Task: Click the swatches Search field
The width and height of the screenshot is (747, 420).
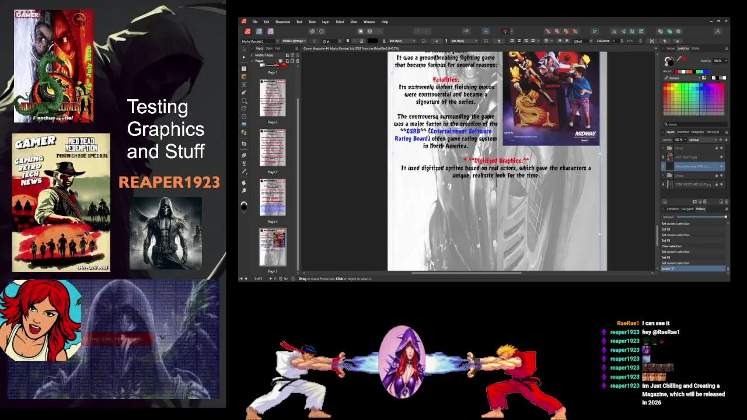Action: [696, 124]
